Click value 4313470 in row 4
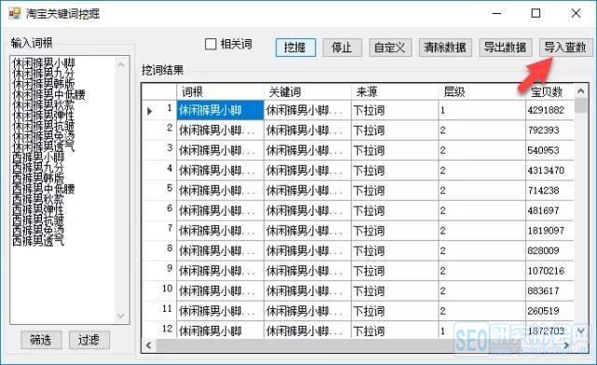Viewport: 597px width, 365px height. (546, 170)
